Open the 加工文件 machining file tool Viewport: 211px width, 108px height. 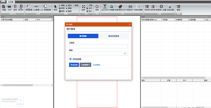(105, 8)
